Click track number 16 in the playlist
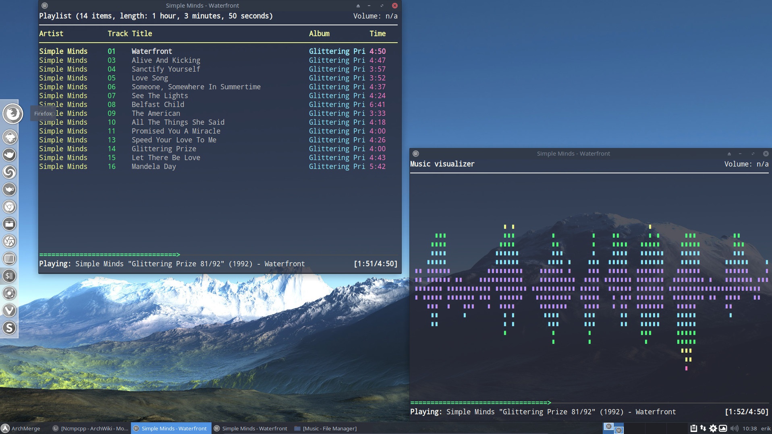 112,167
